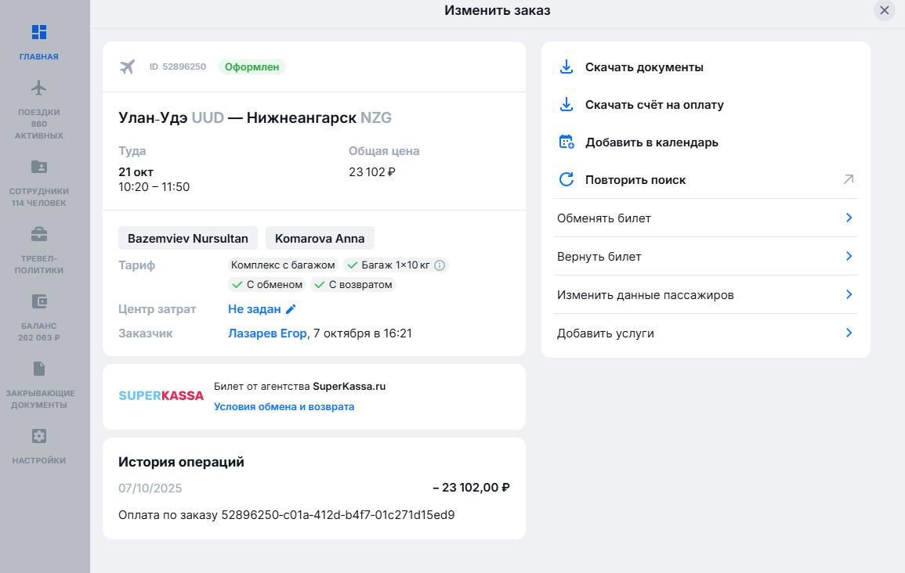Open Закрывающие документы file icon
The height and width of the screenshot is (573, 905).
(x=39, y=369)
